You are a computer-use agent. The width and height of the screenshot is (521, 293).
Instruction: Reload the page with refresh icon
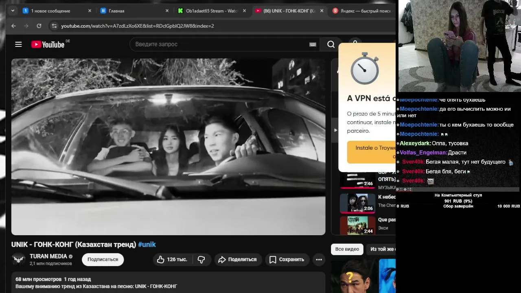tap(39, 26)
